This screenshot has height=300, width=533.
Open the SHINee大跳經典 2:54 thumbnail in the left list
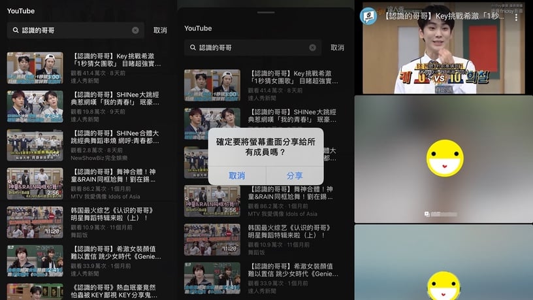click(35, 107)
